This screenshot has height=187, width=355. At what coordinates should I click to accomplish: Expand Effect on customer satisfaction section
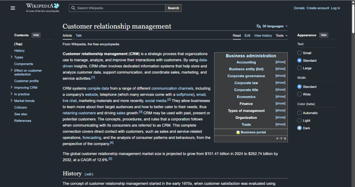point(11,70)
